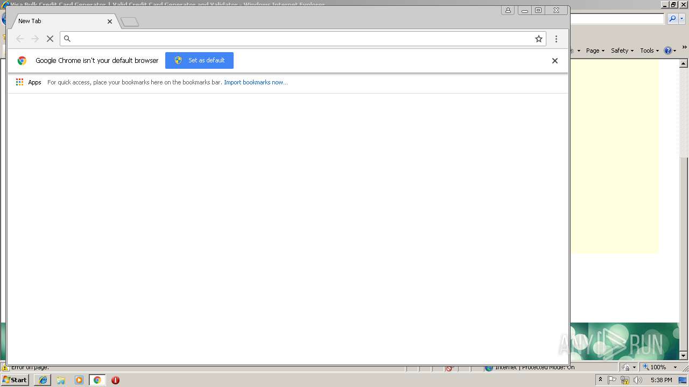Screen dimensions: 689x387
Task: Open the red Opera-style taskbar icon
Action: (115, 380)
